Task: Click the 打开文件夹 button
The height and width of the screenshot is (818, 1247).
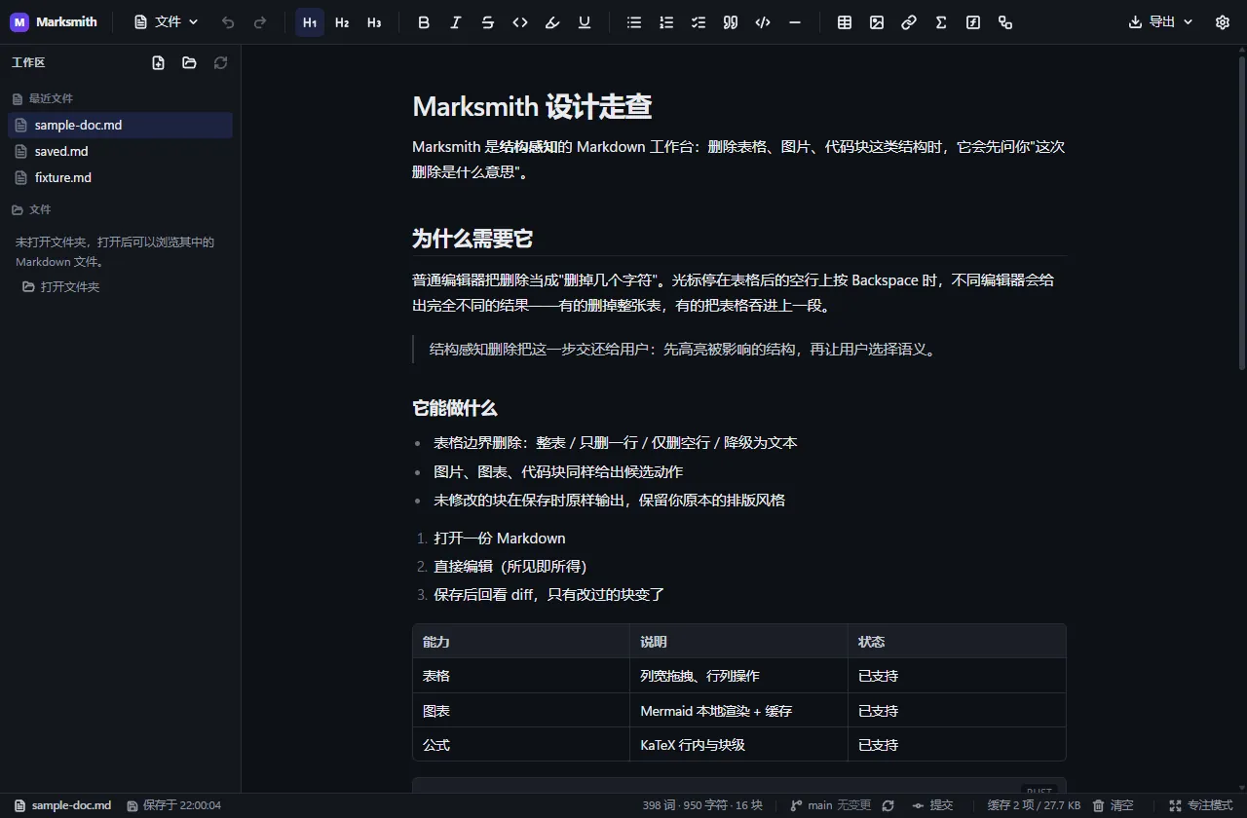Action: coord(61,287)
